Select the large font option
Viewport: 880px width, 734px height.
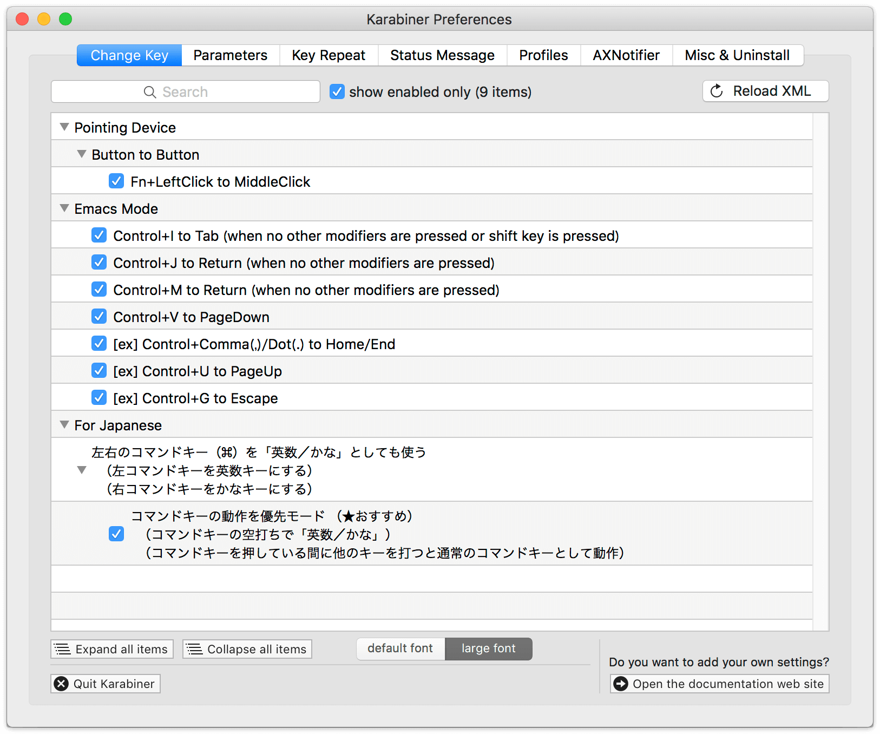489,648
